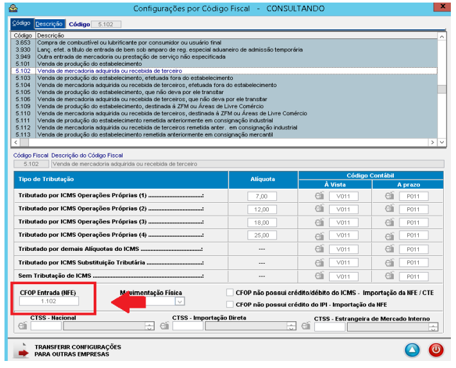The width and height of the screenshot is (456, 368).
Task: Click the horizontal scroll right arrow
Action: [433, 142]
